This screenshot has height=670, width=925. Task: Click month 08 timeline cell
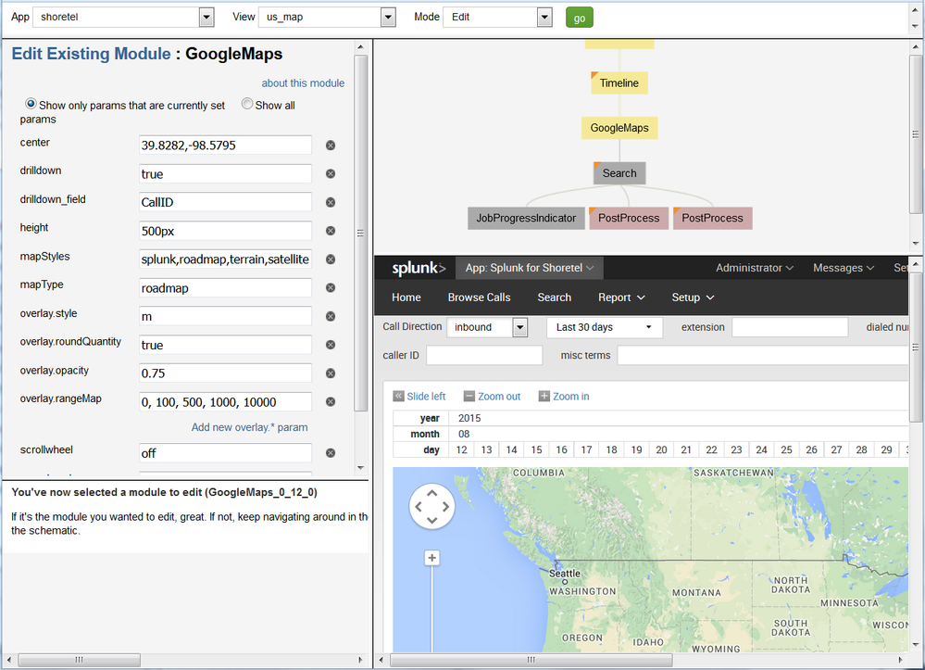(x=464, y=434)
